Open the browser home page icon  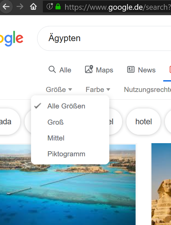pyautogui.click(x=33, y=7)
